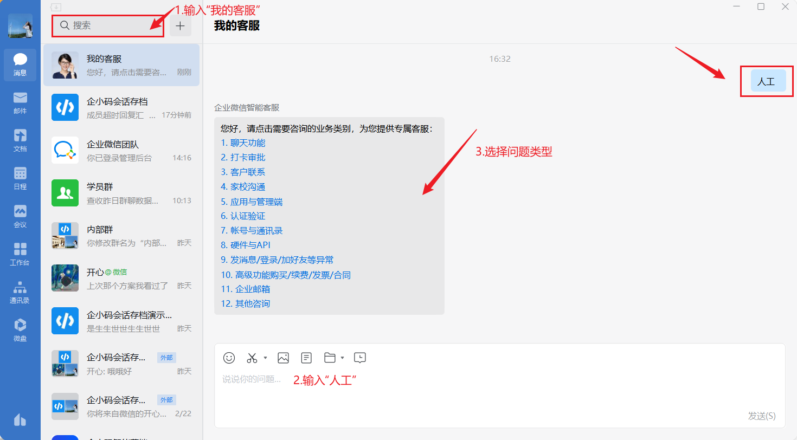Open the Messages (消息) sidebar tab
The height and width of the screenshot is (440, 797).
pyautogui.click(x=20, y=65)
